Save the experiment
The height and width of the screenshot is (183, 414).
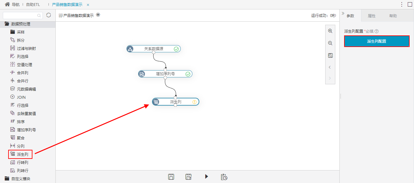(x=171, y=177)
